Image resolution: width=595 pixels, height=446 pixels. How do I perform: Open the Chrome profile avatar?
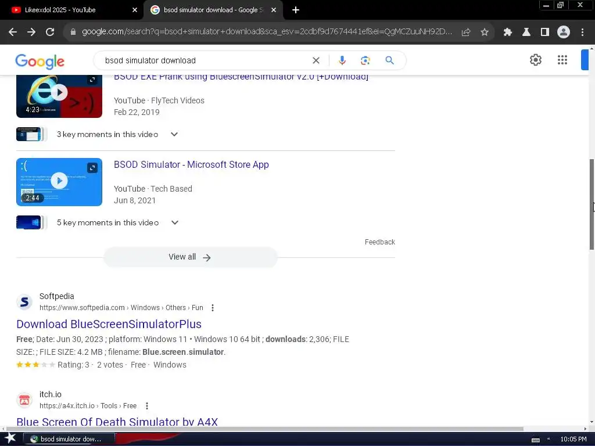[564, 33]
